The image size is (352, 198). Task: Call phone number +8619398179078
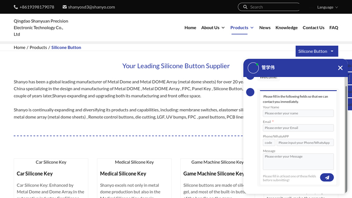(x=37, y=7)
